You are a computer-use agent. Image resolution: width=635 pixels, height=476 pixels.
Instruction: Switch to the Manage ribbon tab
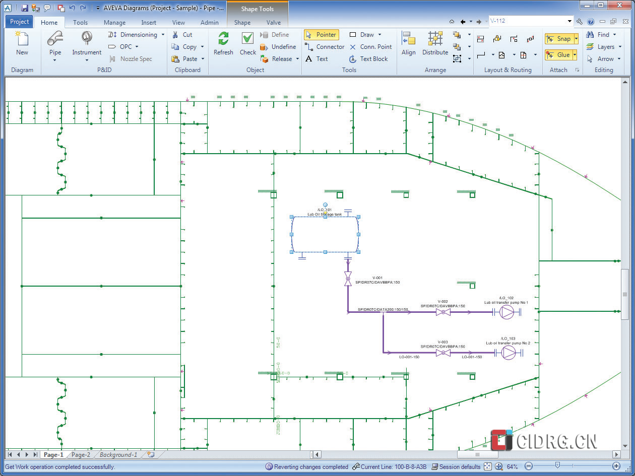click(x=114, y=22)
